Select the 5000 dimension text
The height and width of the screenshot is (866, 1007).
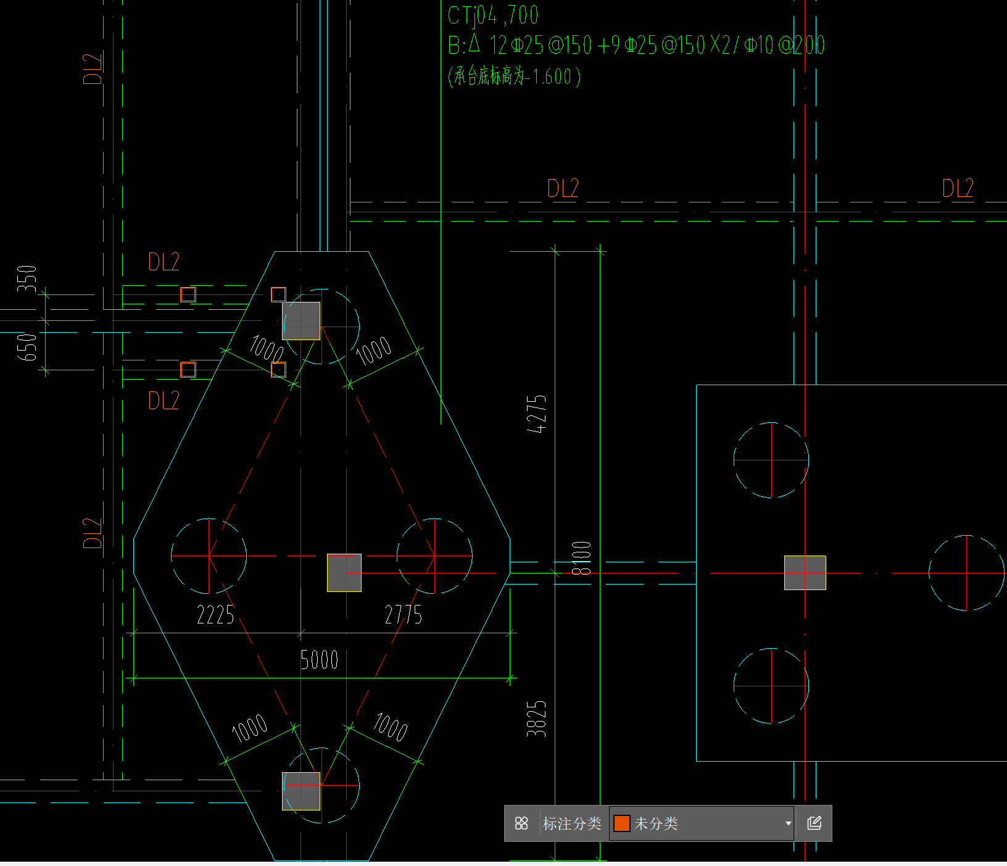pos(319,660)
